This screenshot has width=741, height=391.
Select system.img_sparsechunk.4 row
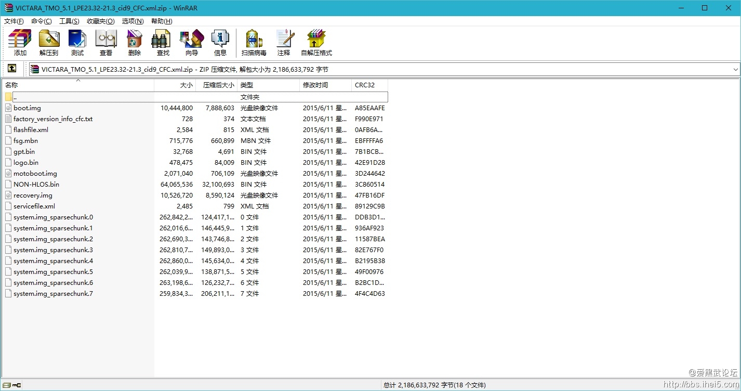(195, 261)
